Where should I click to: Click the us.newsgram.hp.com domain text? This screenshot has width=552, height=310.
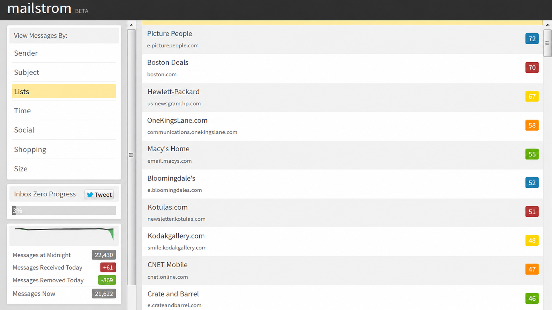pos(174,103)
